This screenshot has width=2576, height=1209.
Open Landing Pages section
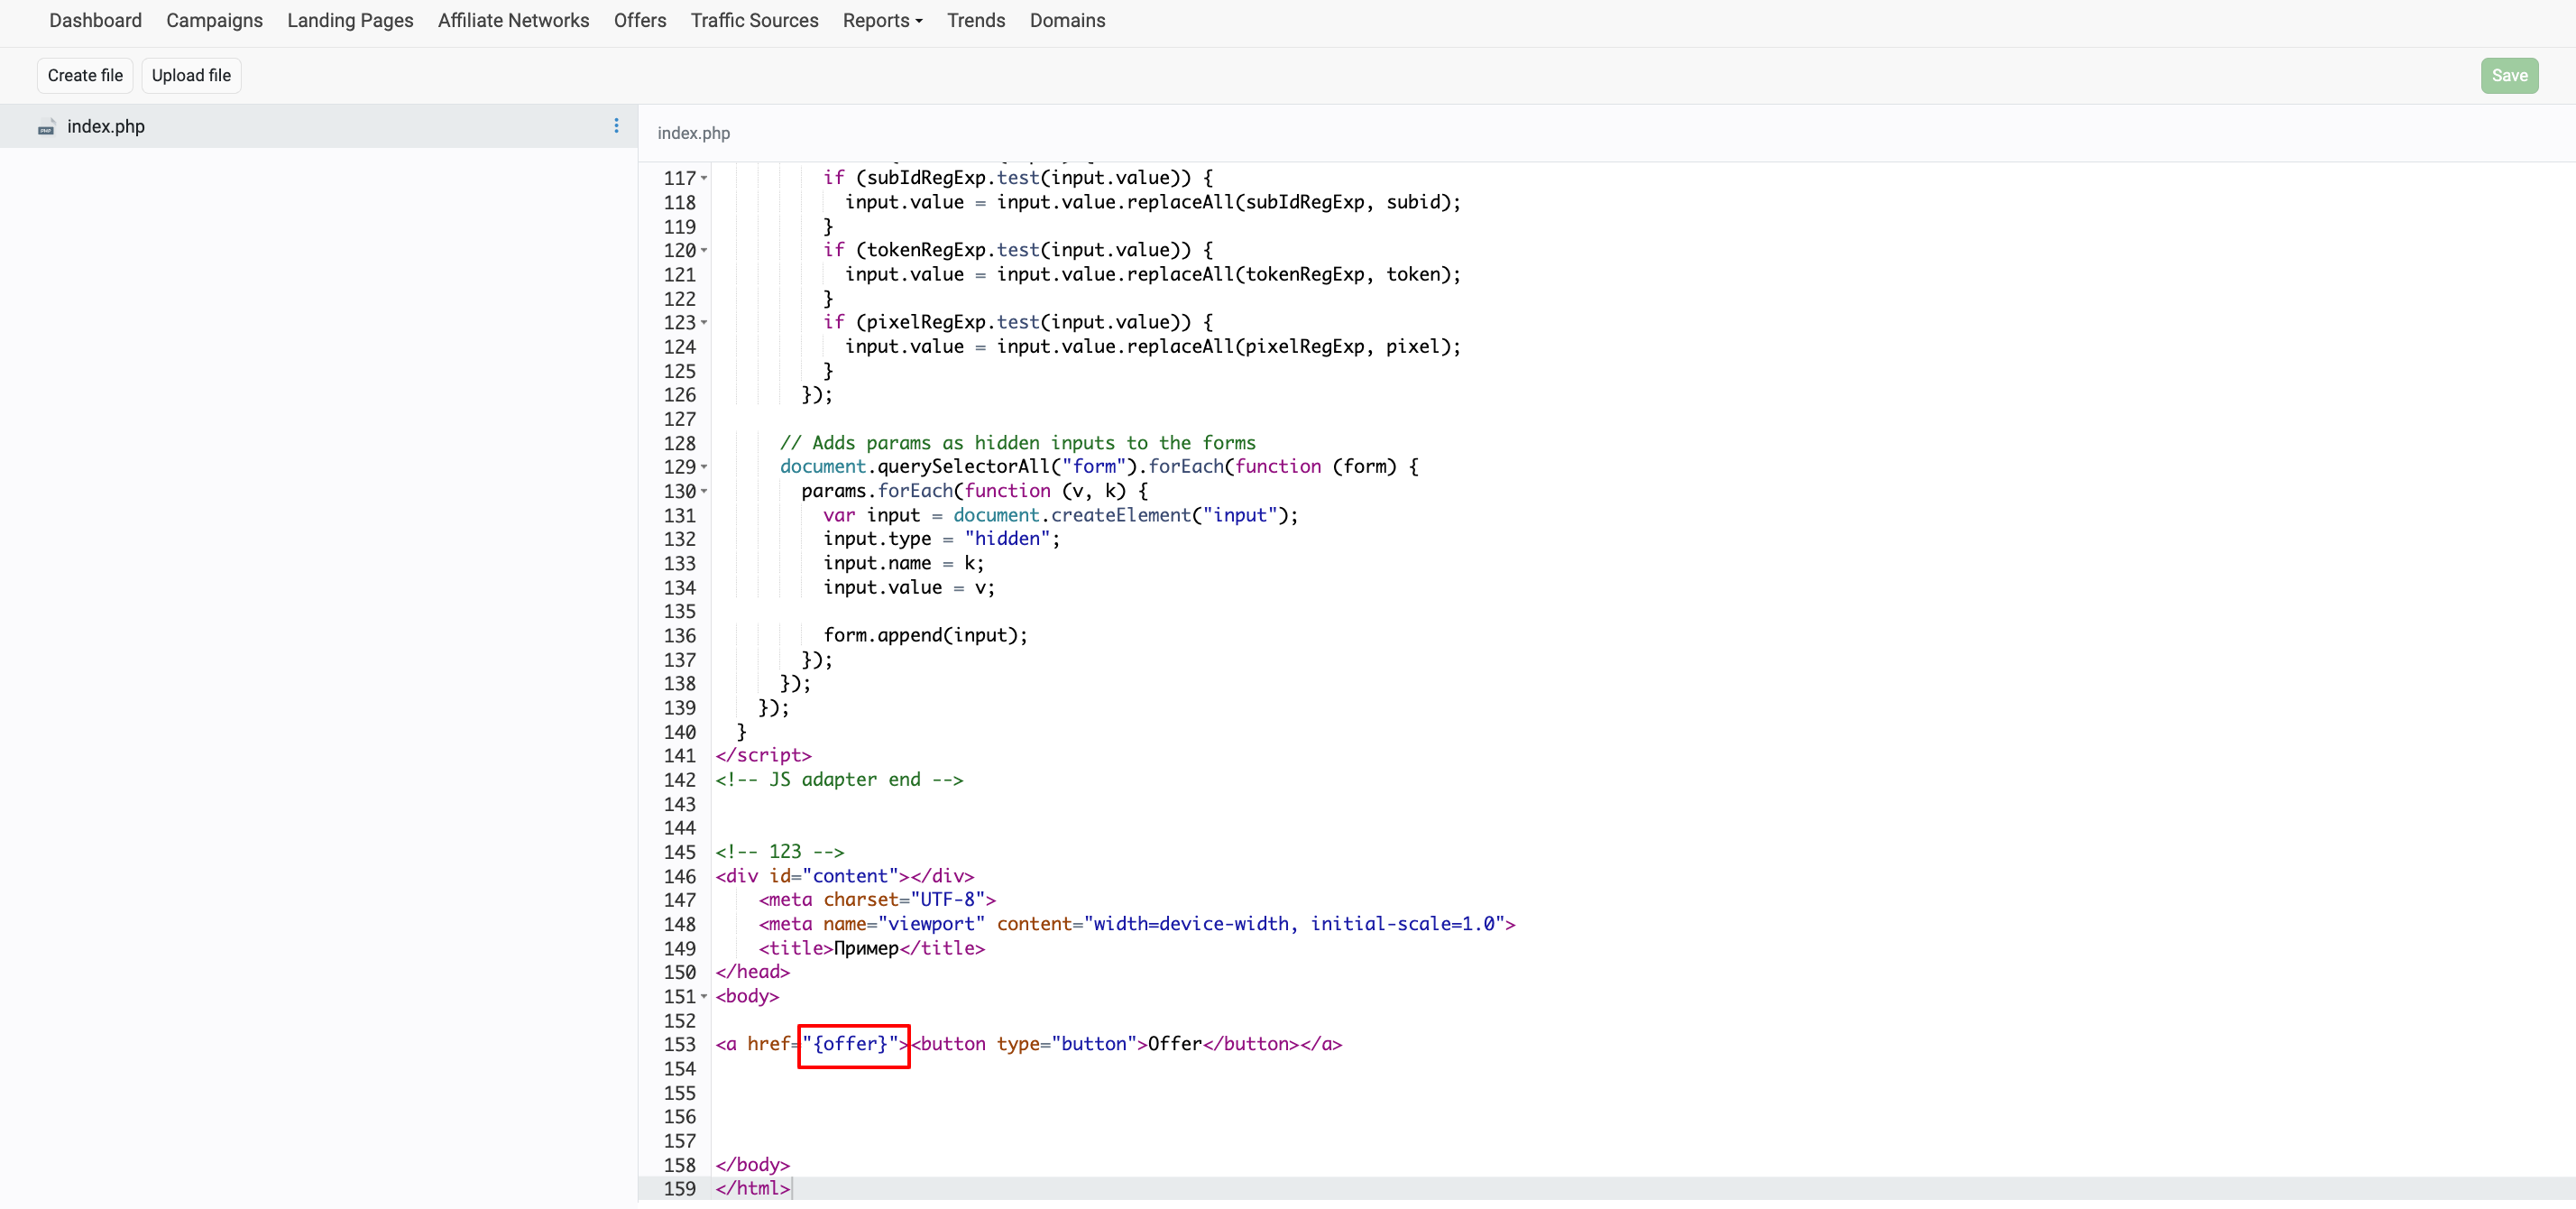[x=350, y=20]
